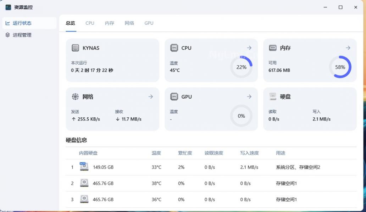The image size is (366, 212).
Task: Maximize the 资源监控 window
Action: (x=340, y=7)
